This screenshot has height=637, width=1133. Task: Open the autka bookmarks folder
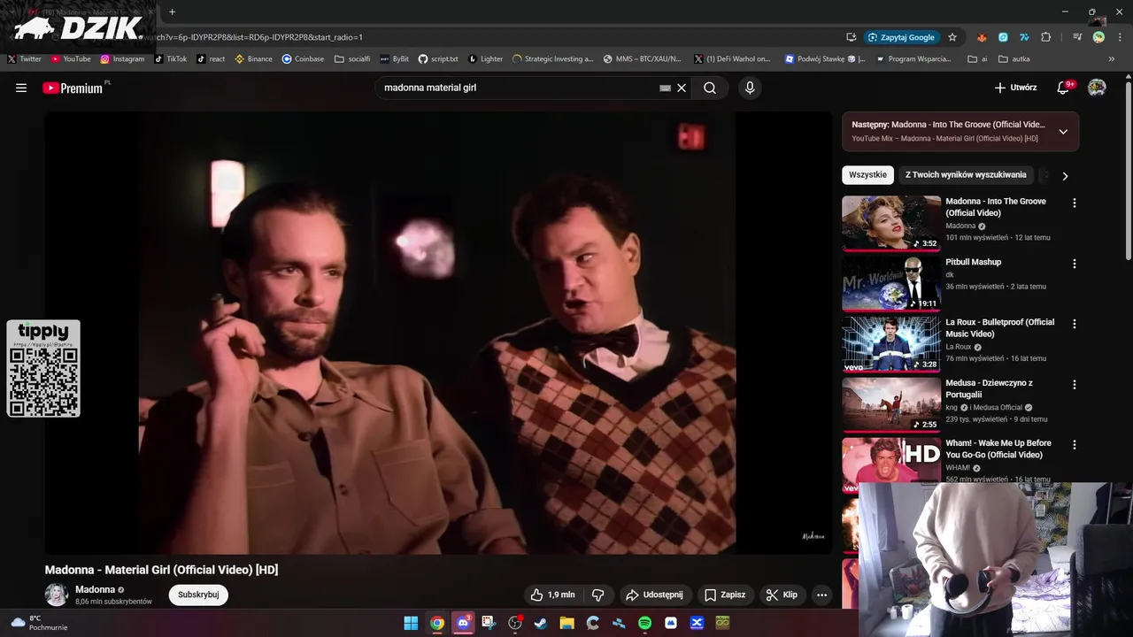point(1014,59)
